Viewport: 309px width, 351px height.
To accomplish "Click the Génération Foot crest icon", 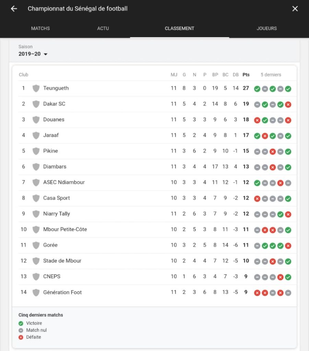I will pyautogui.click(x=36, y=292).
